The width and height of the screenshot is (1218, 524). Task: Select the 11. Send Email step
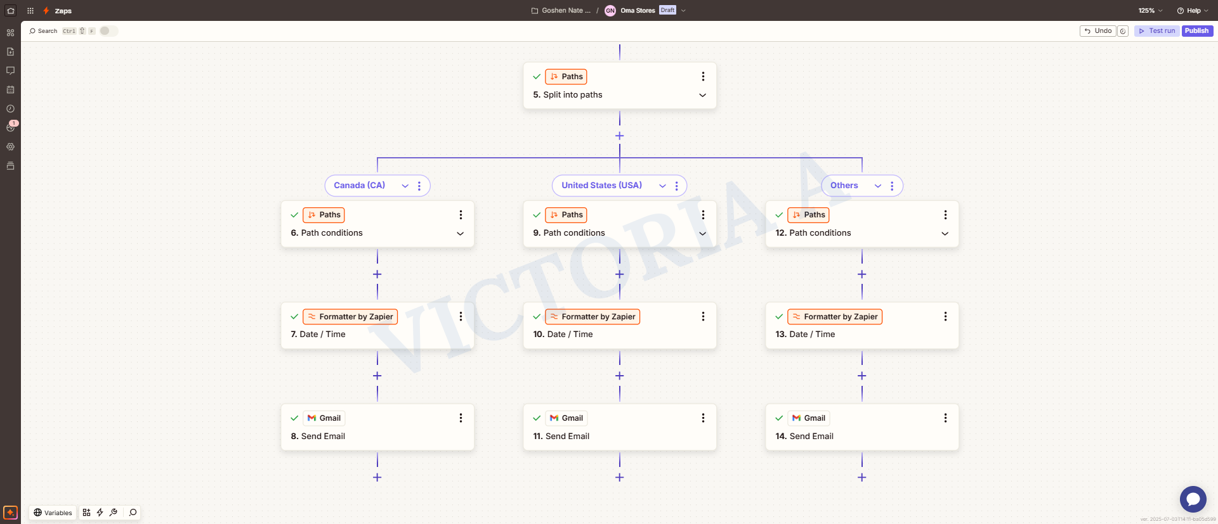click(x=620, y=427)
